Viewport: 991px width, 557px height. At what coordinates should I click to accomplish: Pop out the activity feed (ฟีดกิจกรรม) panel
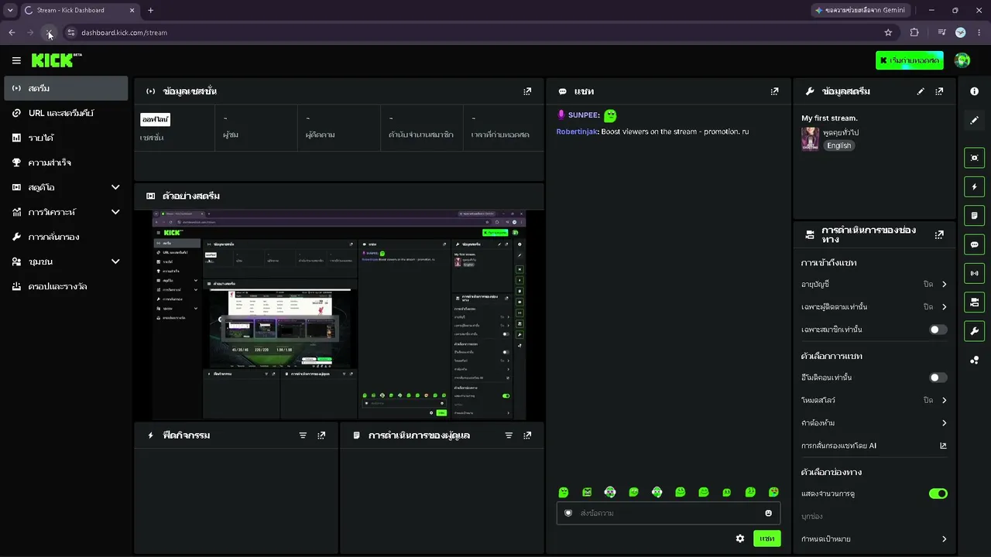click(321, 436)
